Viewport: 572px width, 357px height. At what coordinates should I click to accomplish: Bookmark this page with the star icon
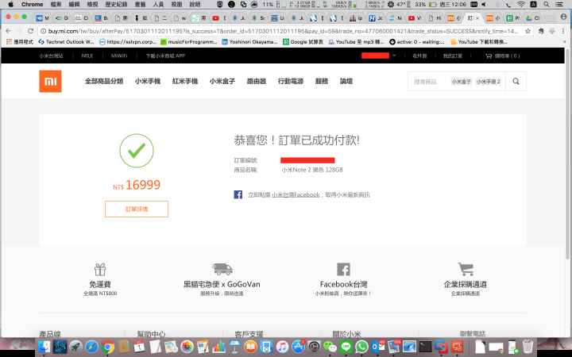click(528, 31)
